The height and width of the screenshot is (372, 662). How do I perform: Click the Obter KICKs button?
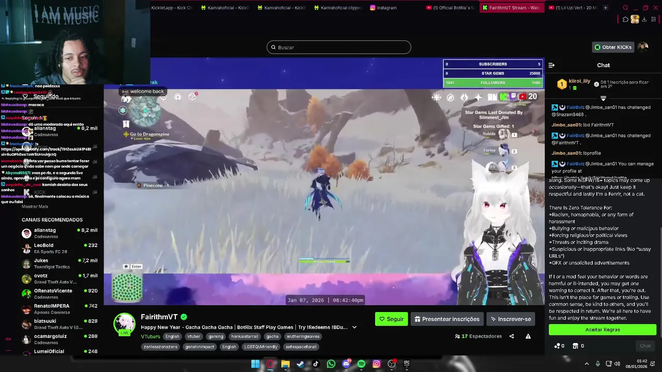613,47
